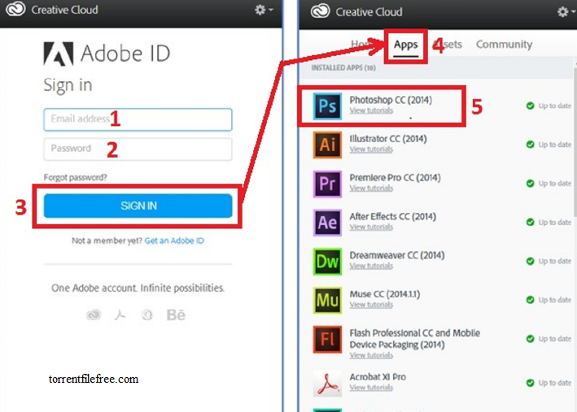Click Dreamweaver's green up-to-date checkmark
Image resolution: width=577 pixels, height=412 pixels.
click(x=530, y=262)
